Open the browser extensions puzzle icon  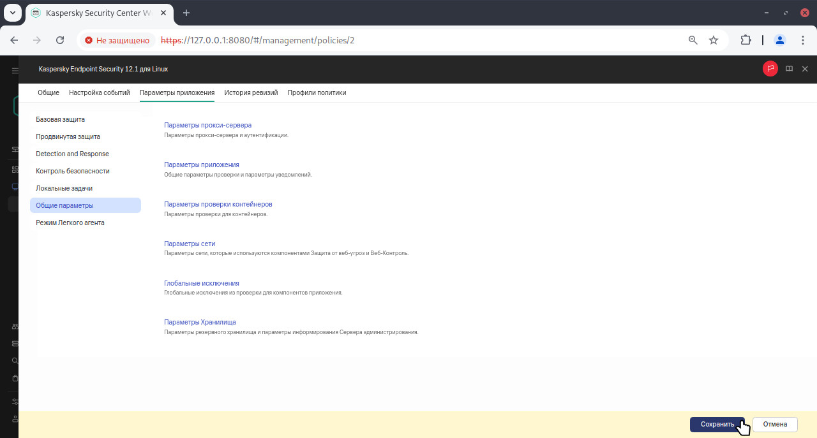[746, 40]
